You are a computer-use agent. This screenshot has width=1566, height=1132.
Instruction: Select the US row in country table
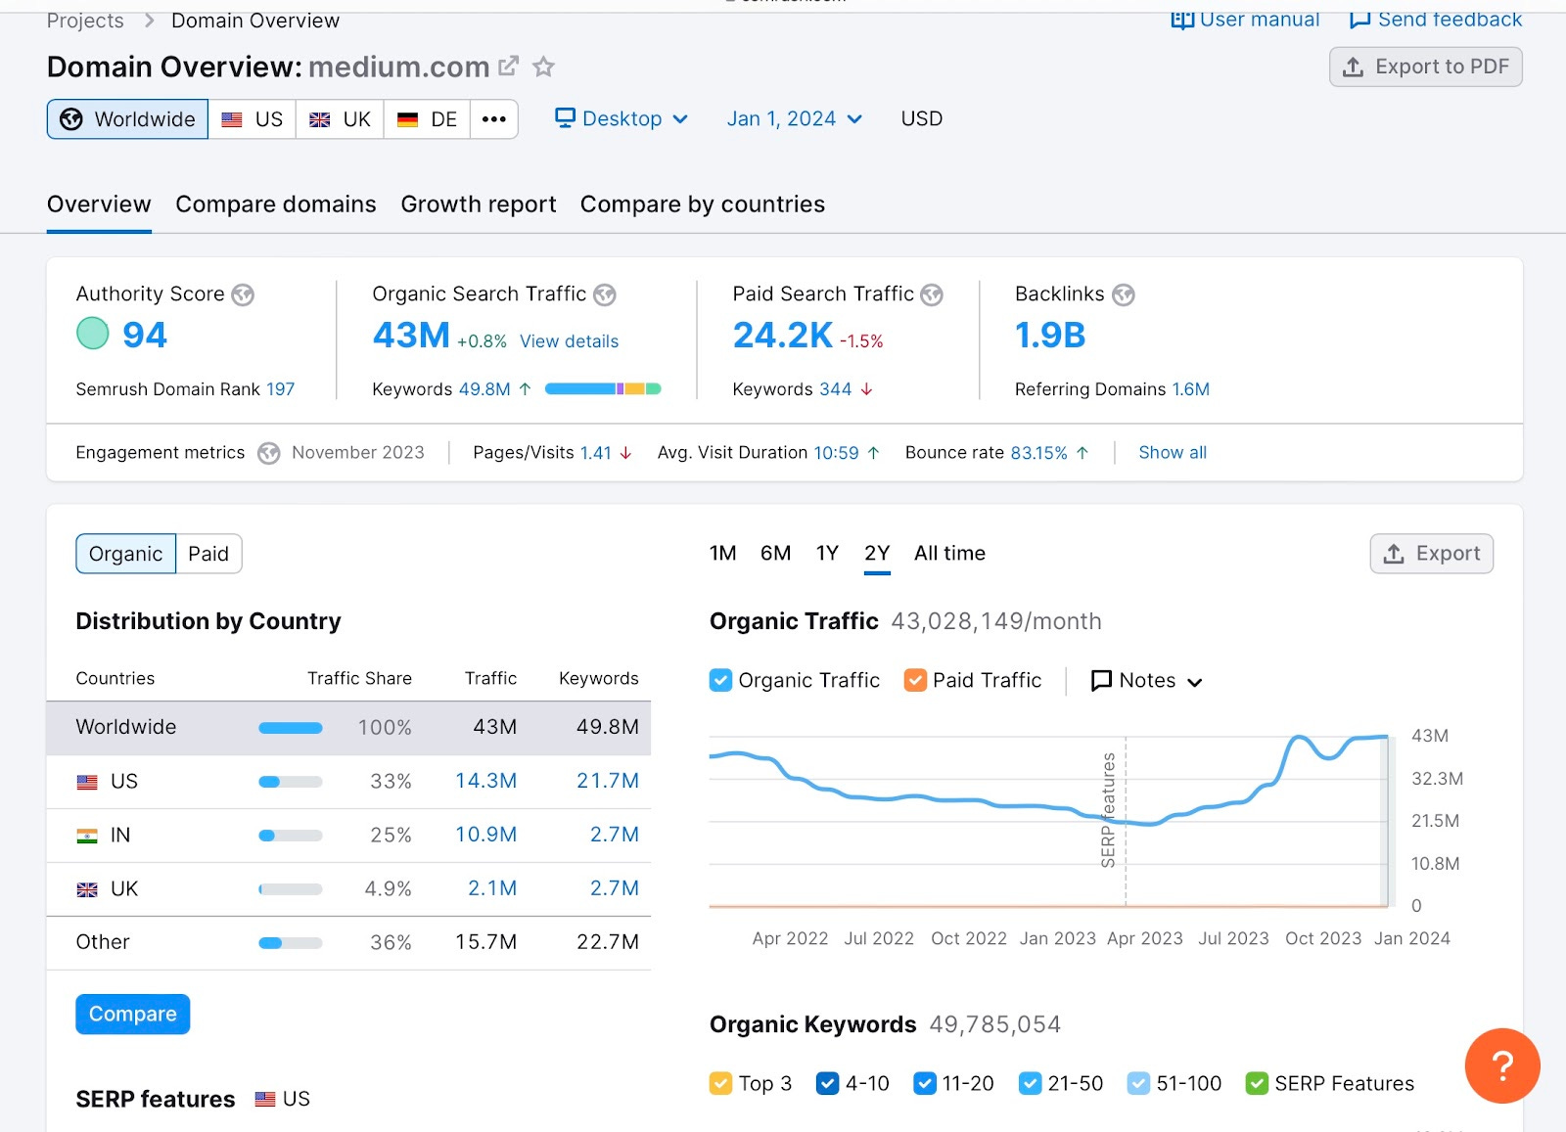(x=348, y=782)
